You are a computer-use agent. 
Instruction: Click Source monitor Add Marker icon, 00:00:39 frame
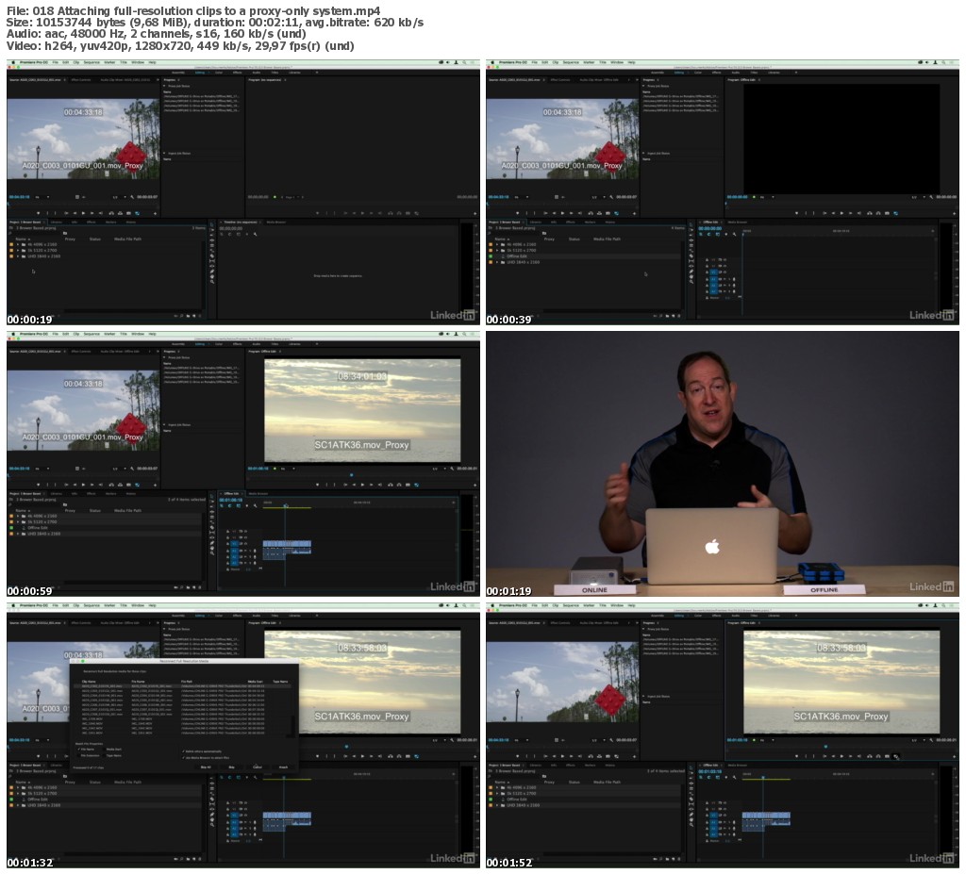517,213
